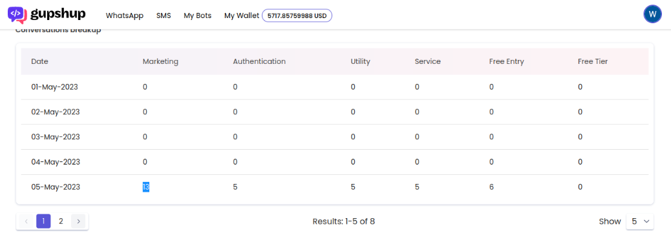Image resolution: width=671 pixels, height=242 pixels.
Task: Go to previous page arrow
Action: pos(26,221)
